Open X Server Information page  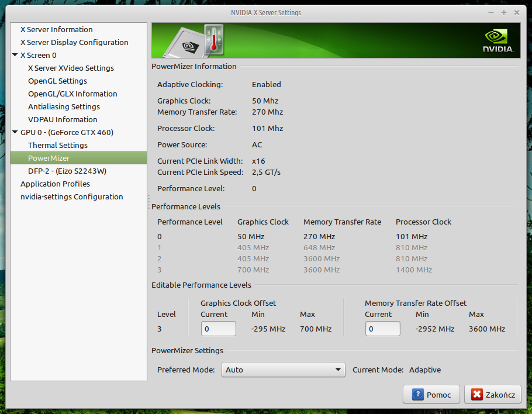[56, 29]
